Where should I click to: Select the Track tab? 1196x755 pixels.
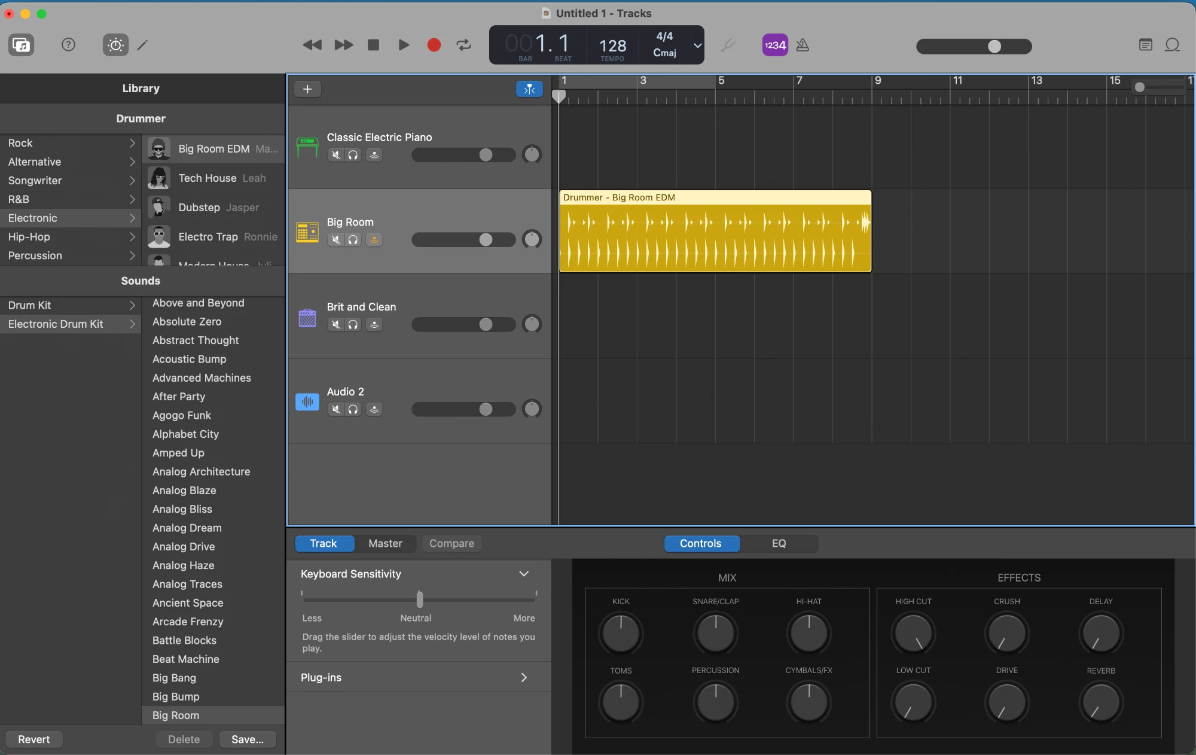click(324, 544)
